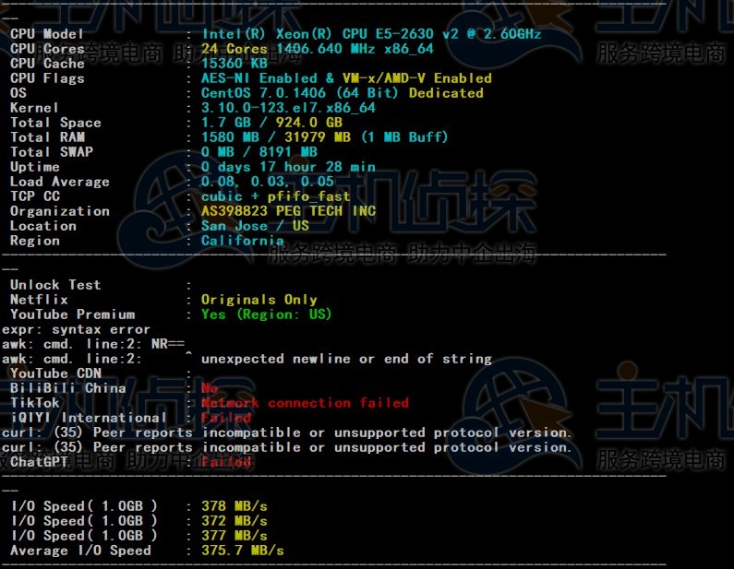
Task: Click YouTube Premium result 'Yes (Region: US)'
Action: click(x=266, y=314)
